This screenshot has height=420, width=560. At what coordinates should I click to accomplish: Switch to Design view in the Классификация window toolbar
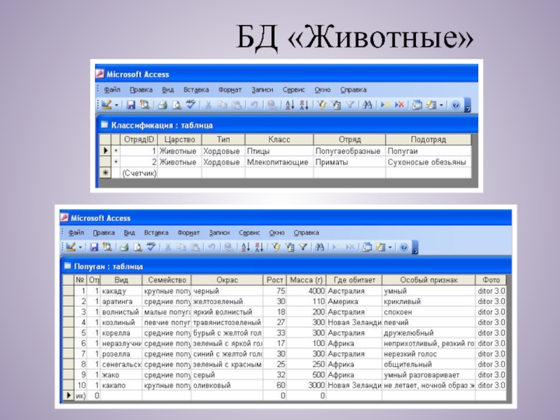tap(106, 105)
